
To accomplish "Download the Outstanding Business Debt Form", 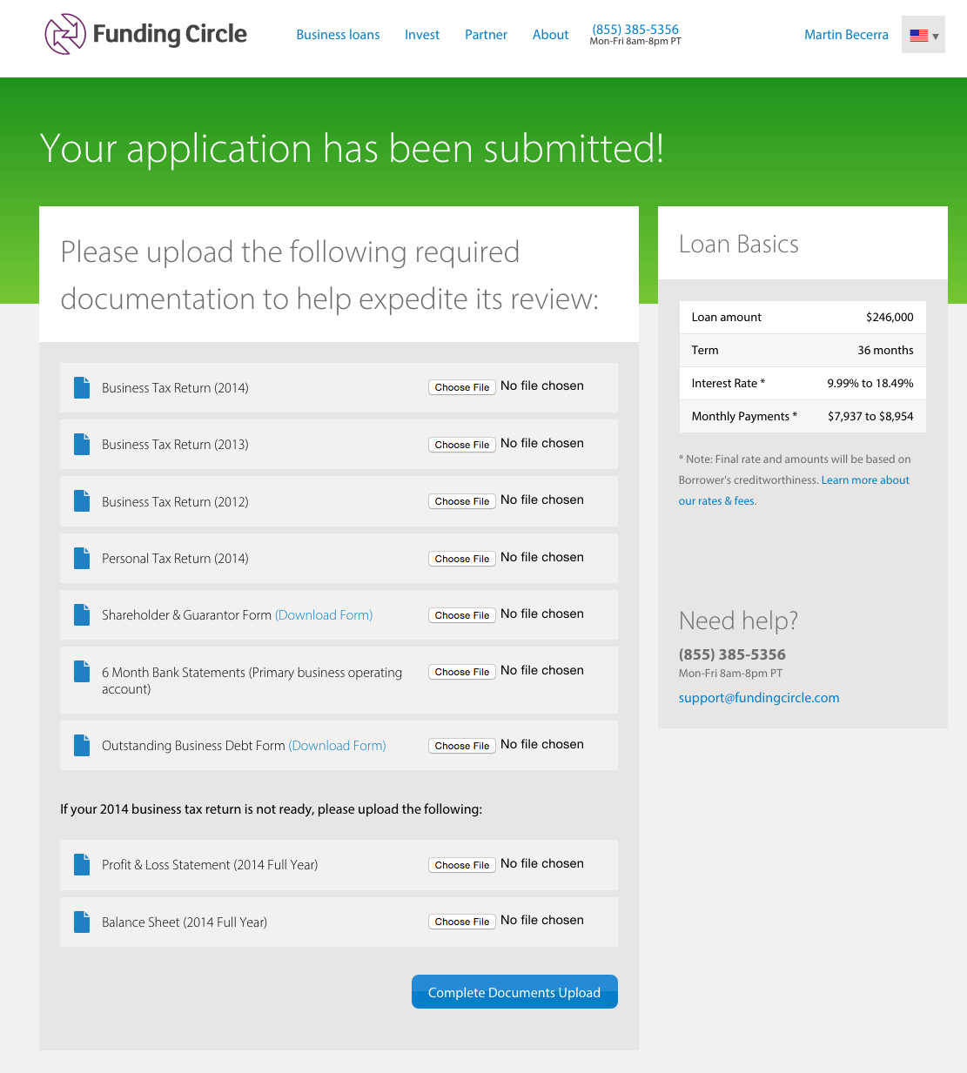I will (x=337, y=746).
